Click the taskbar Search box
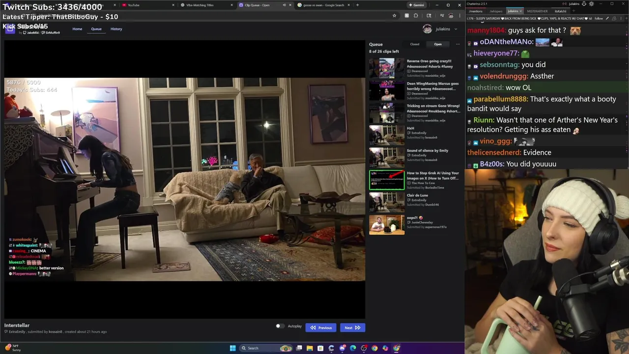The width and height of the screenshot is (629, 354). point(266,348)
